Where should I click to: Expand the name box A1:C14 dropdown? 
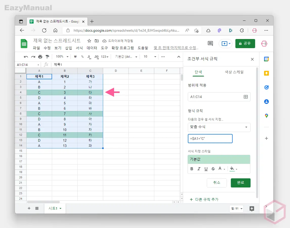click(x=38, y=65)
